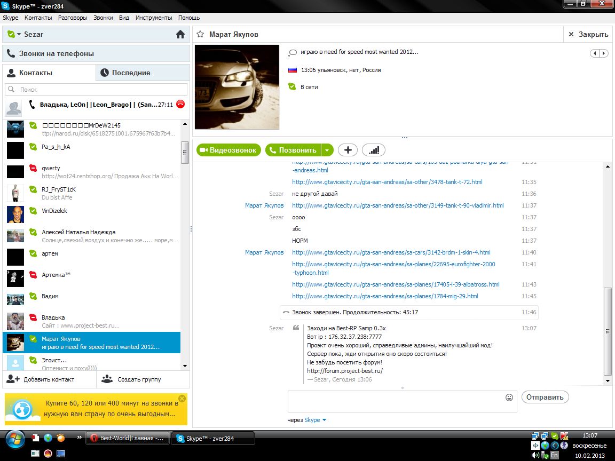Mark Марат Якупов as favorite using the star icon
The width and height of the screenshot is (615, 461).
[x=200, y=34]
